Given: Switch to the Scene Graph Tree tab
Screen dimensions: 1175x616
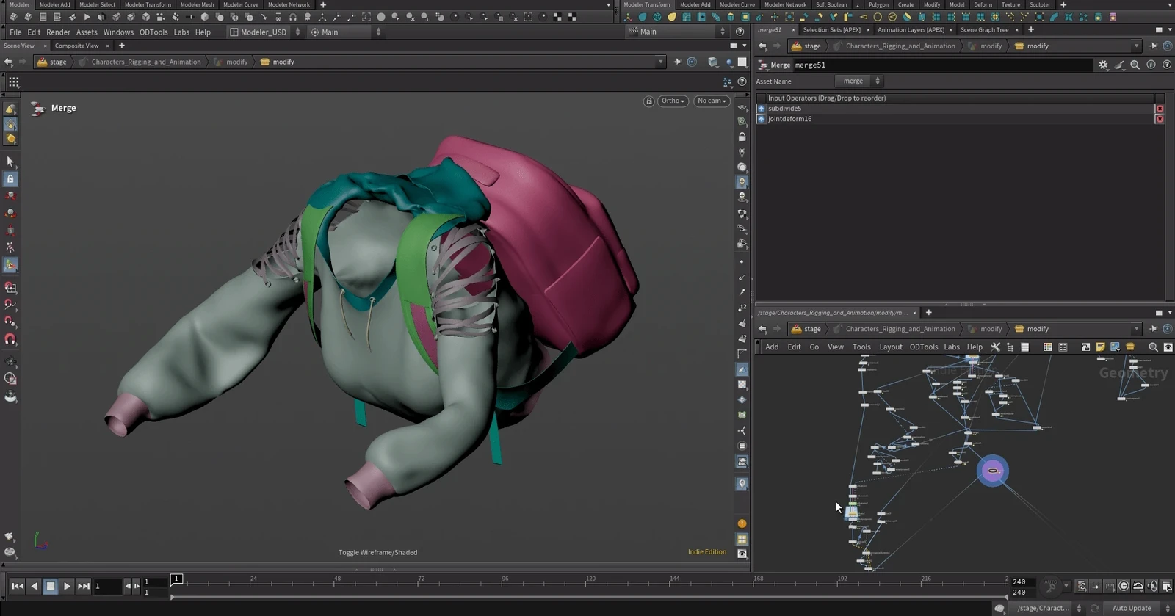Looking at the screenshot, I should click(x=984, y=30).
